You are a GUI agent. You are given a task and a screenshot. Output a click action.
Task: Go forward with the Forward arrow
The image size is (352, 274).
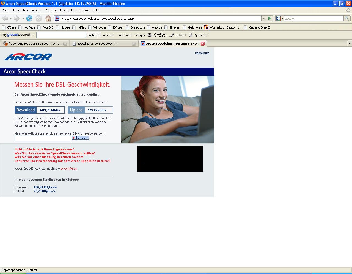tap(17, 18)
